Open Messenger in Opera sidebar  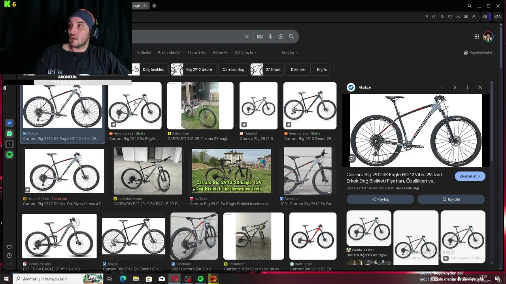[9, 123]
